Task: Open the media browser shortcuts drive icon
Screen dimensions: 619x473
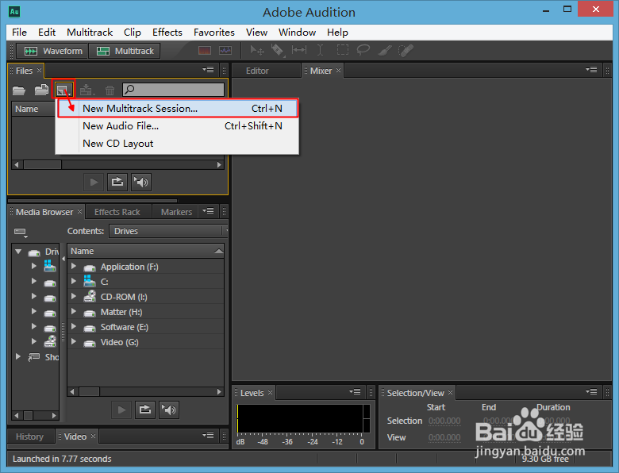Action: coord(21,233)
